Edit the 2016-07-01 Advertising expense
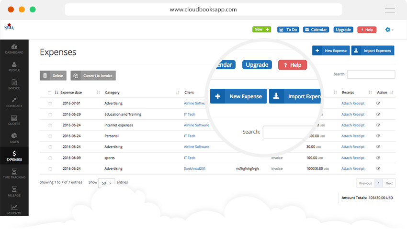The height and width of the screenshot is (229, 407). point(378,103)
